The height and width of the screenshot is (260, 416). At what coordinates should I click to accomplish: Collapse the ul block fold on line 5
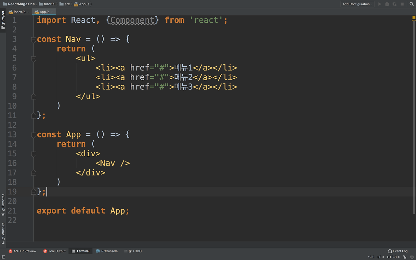(x=33, y=58)
